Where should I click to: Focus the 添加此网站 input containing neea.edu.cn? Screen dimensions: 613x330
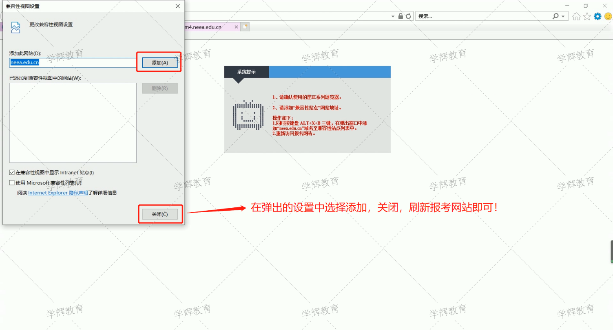pos(73,63)
